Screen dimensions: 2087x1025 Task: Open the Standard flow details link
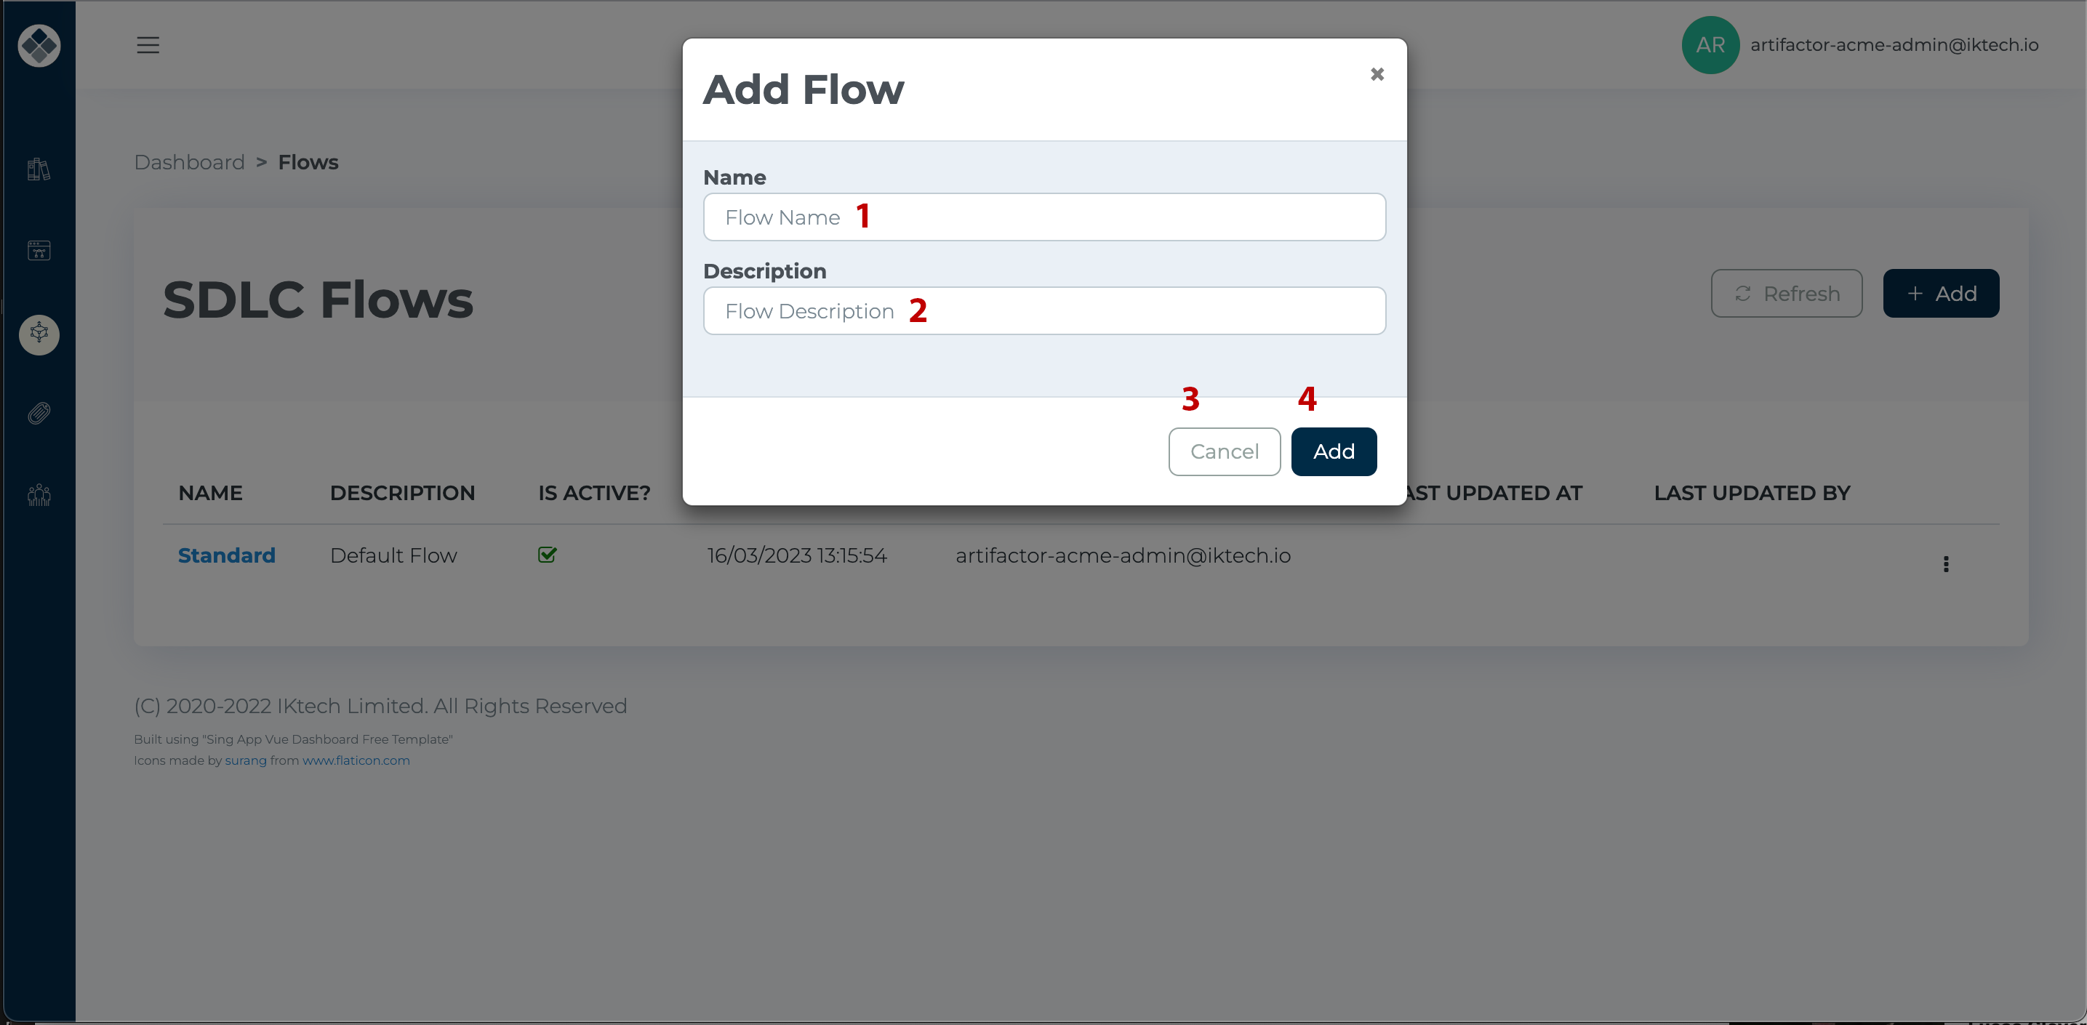(226, 555)
